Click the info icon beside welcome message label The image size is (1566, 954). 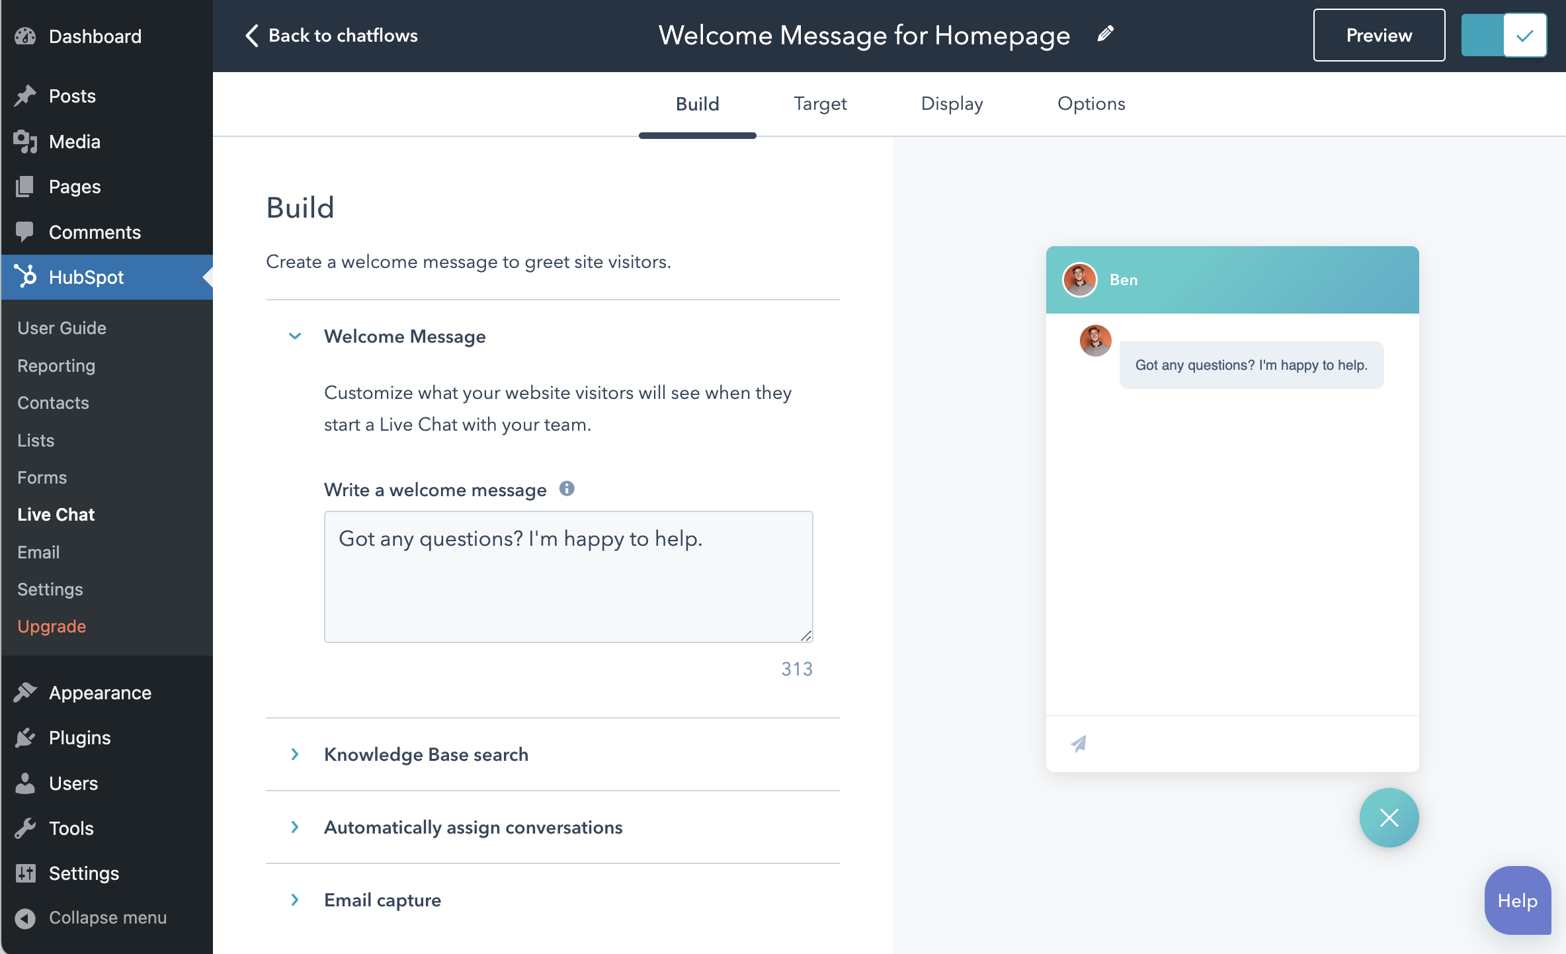(x=567, y=488)
